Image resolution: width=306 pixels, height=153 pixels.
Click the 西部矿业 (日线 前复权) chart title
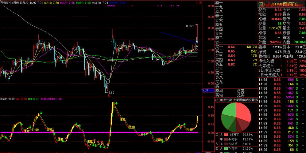click(x=14, y=3)
